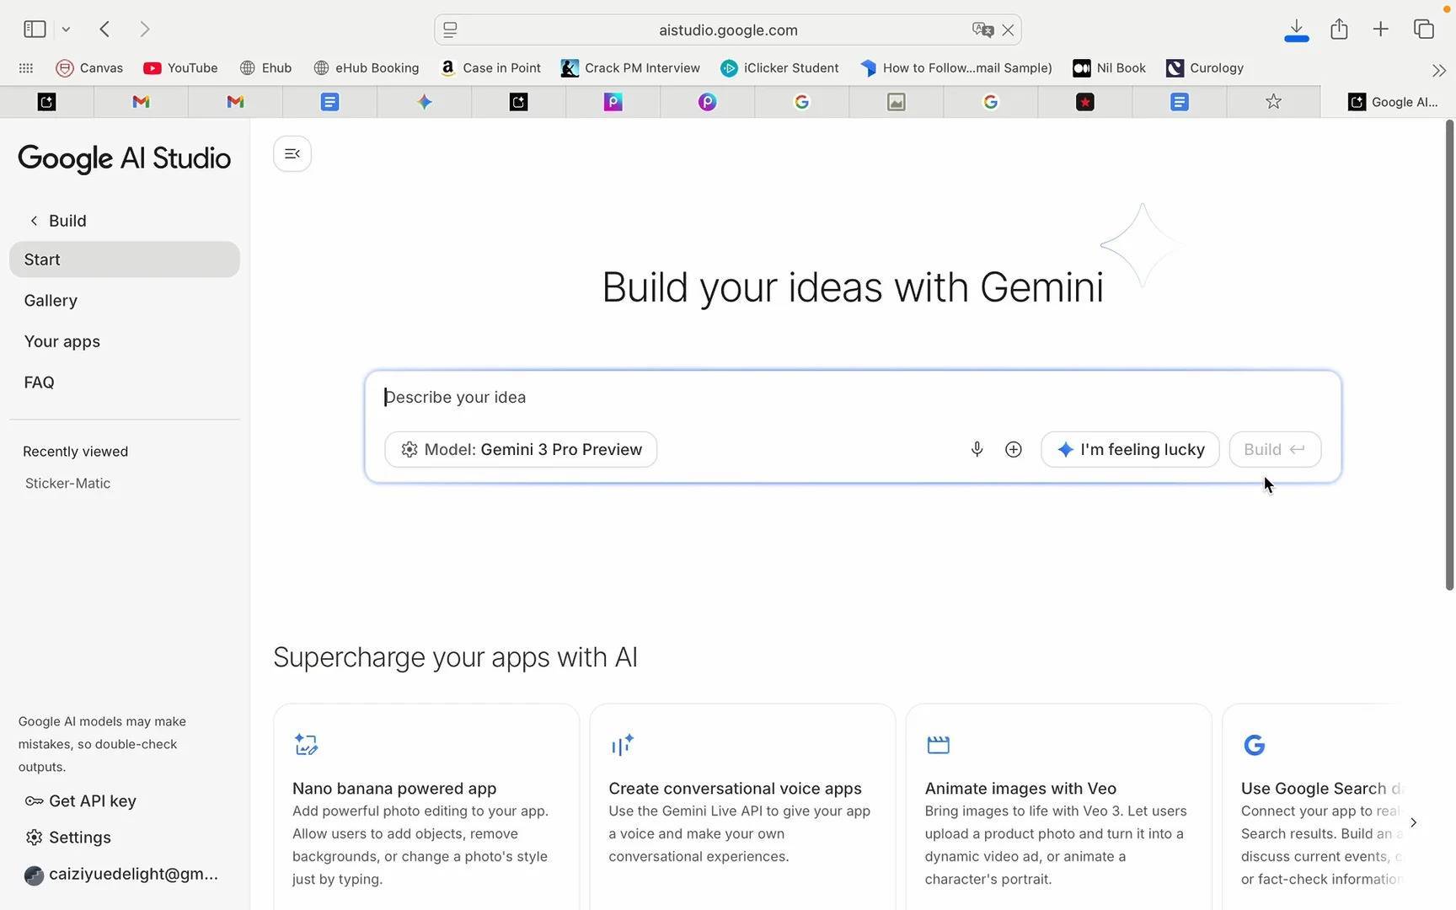Open the sidebar options dropdown arrow
The image size is (1456, 910).
[x=66, y=29]
